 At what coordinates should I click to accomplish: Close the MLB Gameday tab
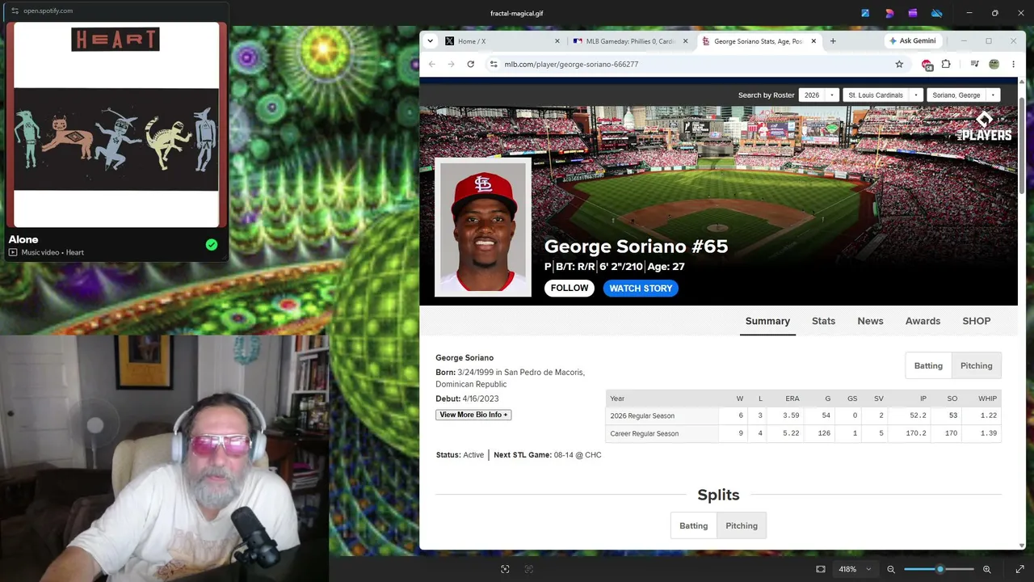[x=685, y=41]
